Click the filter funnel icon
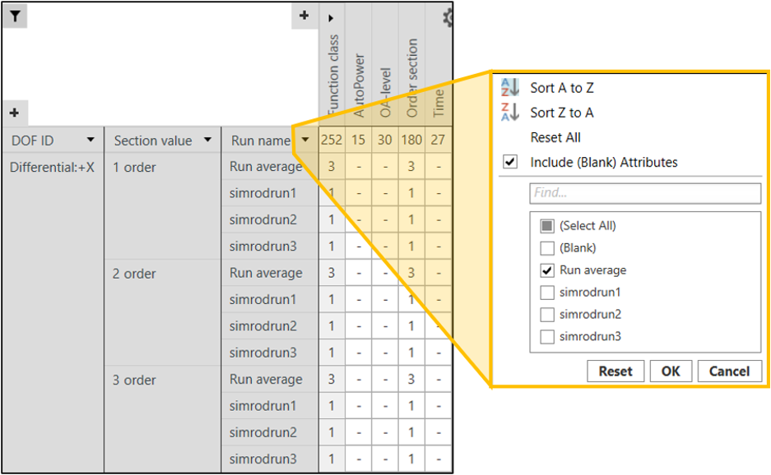771x475 pixels. pos(15,15)
